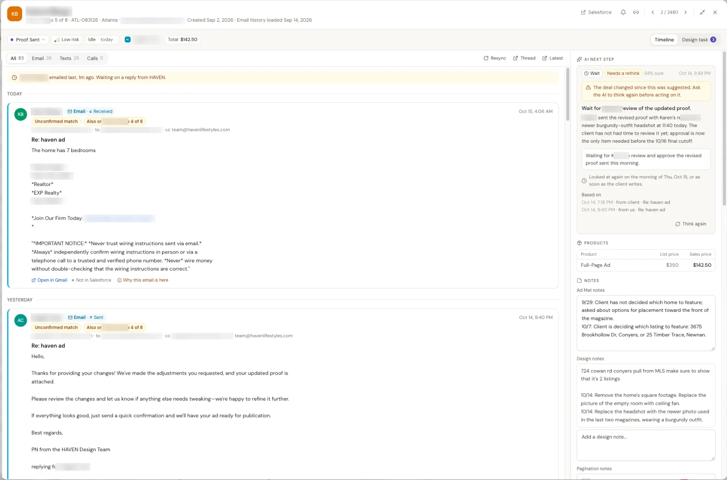Image resolution: width=727 pixels, height=480 pixels.
Task: Click the KB orange avatar in header
Action: pyautogui.click(x=14, y=14)
